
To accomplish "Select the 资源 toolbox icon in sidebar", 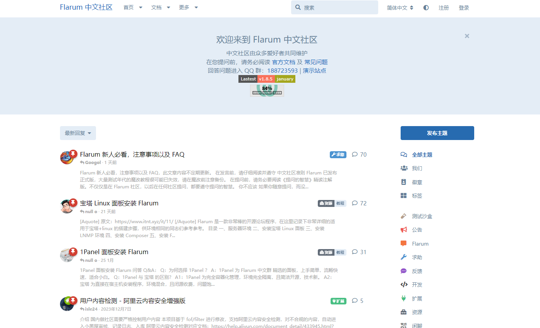I will click(x=404, y=312).
